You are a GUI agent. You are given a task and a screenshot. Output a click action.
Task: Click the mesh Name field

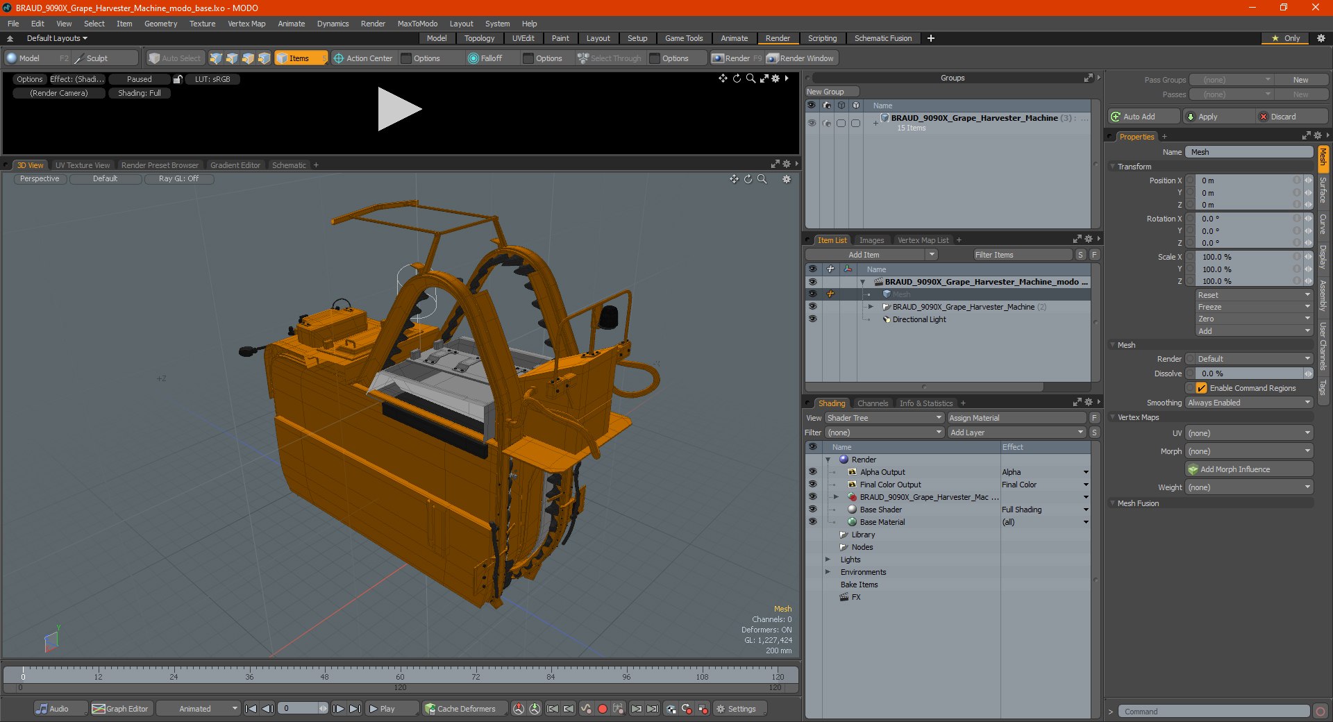1248,152
